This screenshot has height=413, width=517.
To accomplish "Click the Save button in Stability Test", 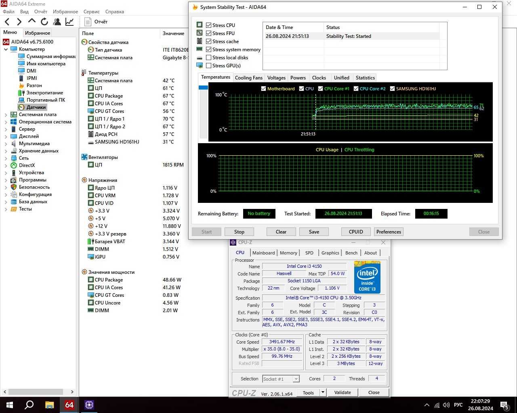I will [314, 232].
